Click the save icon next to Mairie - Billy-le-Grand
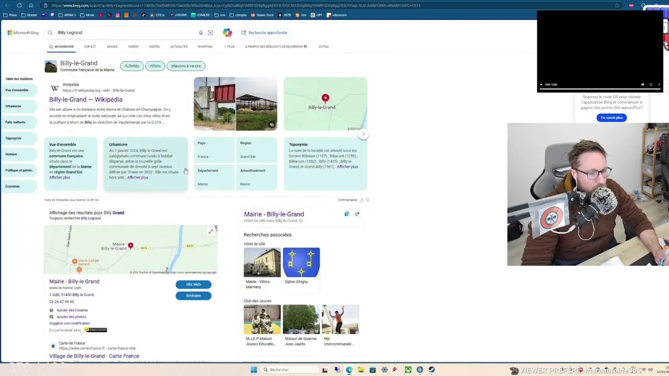This screenshot has height=376, width=669. pos(347,214)
